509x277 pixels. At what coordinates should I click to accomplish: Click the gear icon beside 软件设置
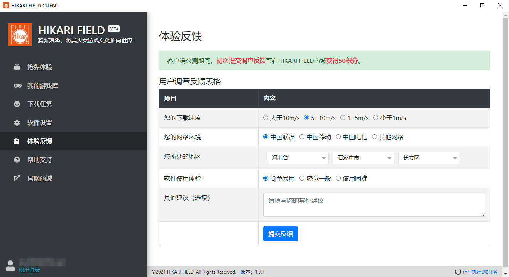[17, 123]
